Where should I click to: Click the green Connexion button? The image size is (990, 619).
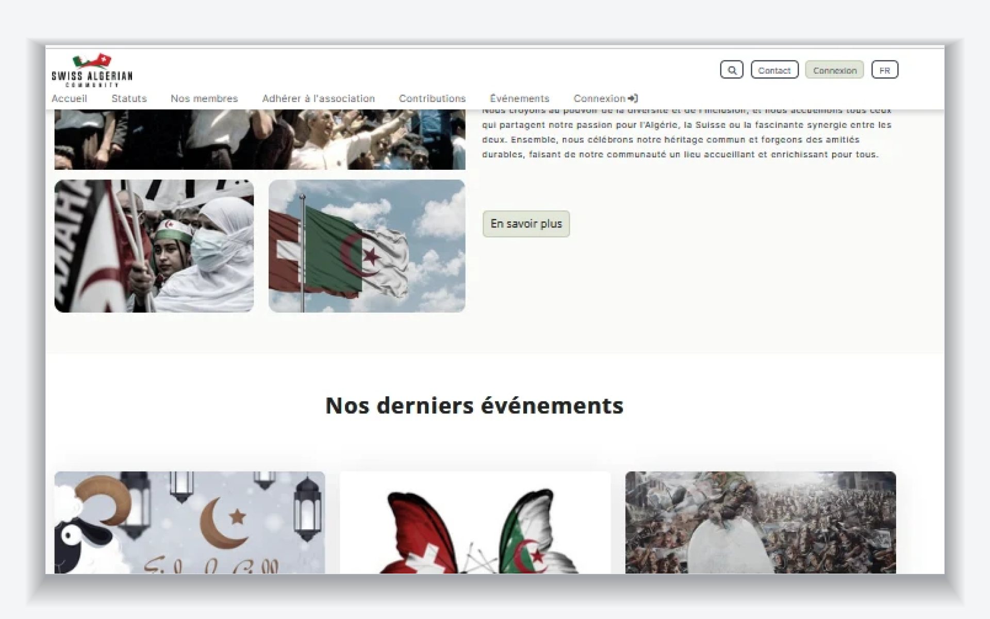[x=834, y=70]
